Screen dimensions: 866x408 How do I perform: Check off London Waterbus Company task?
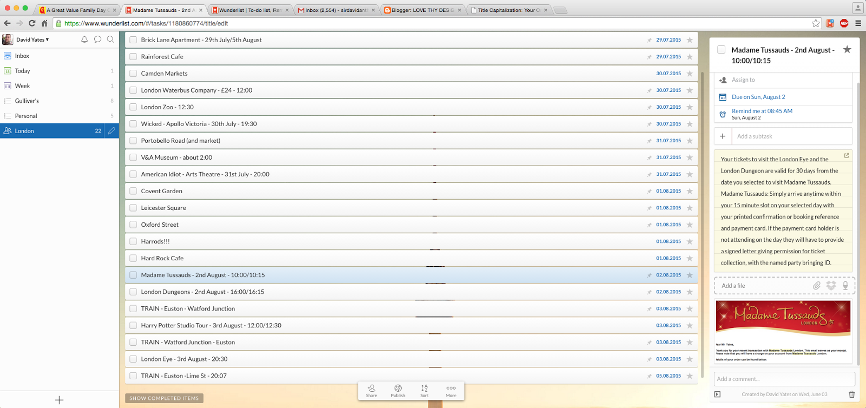click(133, 90)
